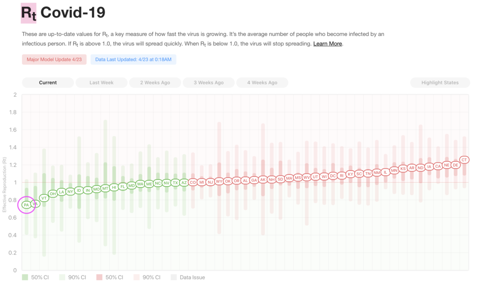The width and height of the screenshot is (483, 287).
Task: Click the Major Model Update 4/23 badge
Action: (54, 59)
